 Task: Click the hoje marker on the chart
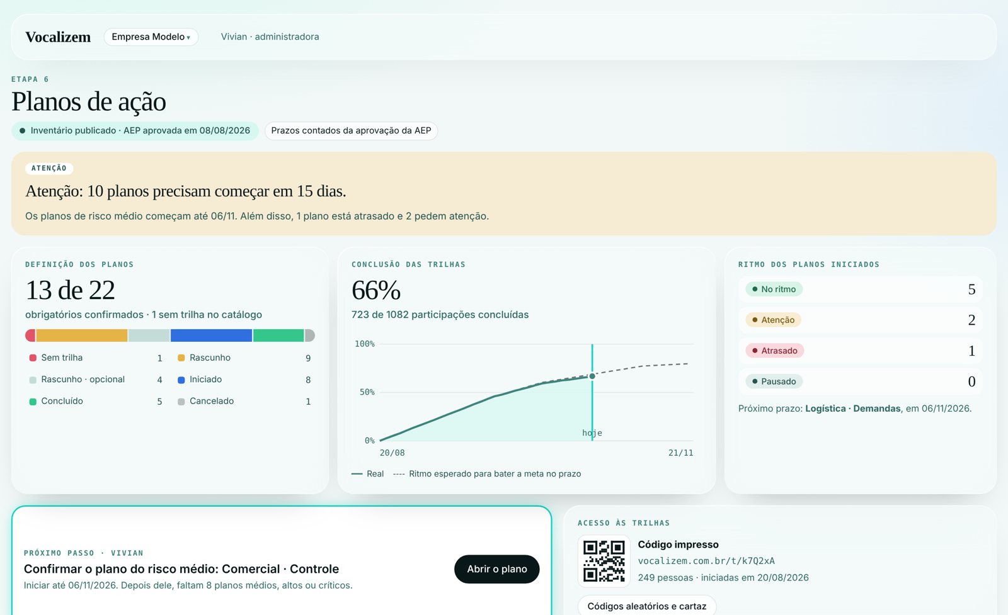[x=592, y=433]
